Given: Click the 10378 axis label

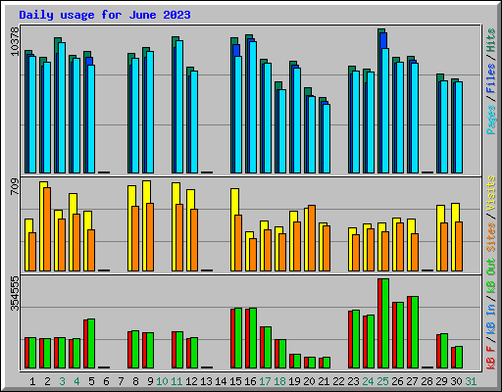Looking at the screenshot, I should click(x=15, y=41).
